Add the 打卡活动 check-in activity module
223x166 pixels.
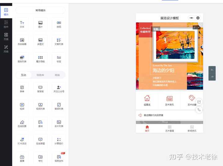coord(22,141)
